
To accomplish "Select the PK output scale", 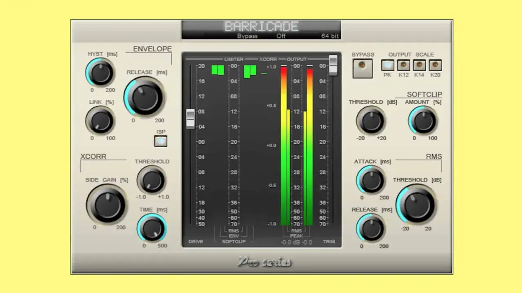I will pos(388,65).
